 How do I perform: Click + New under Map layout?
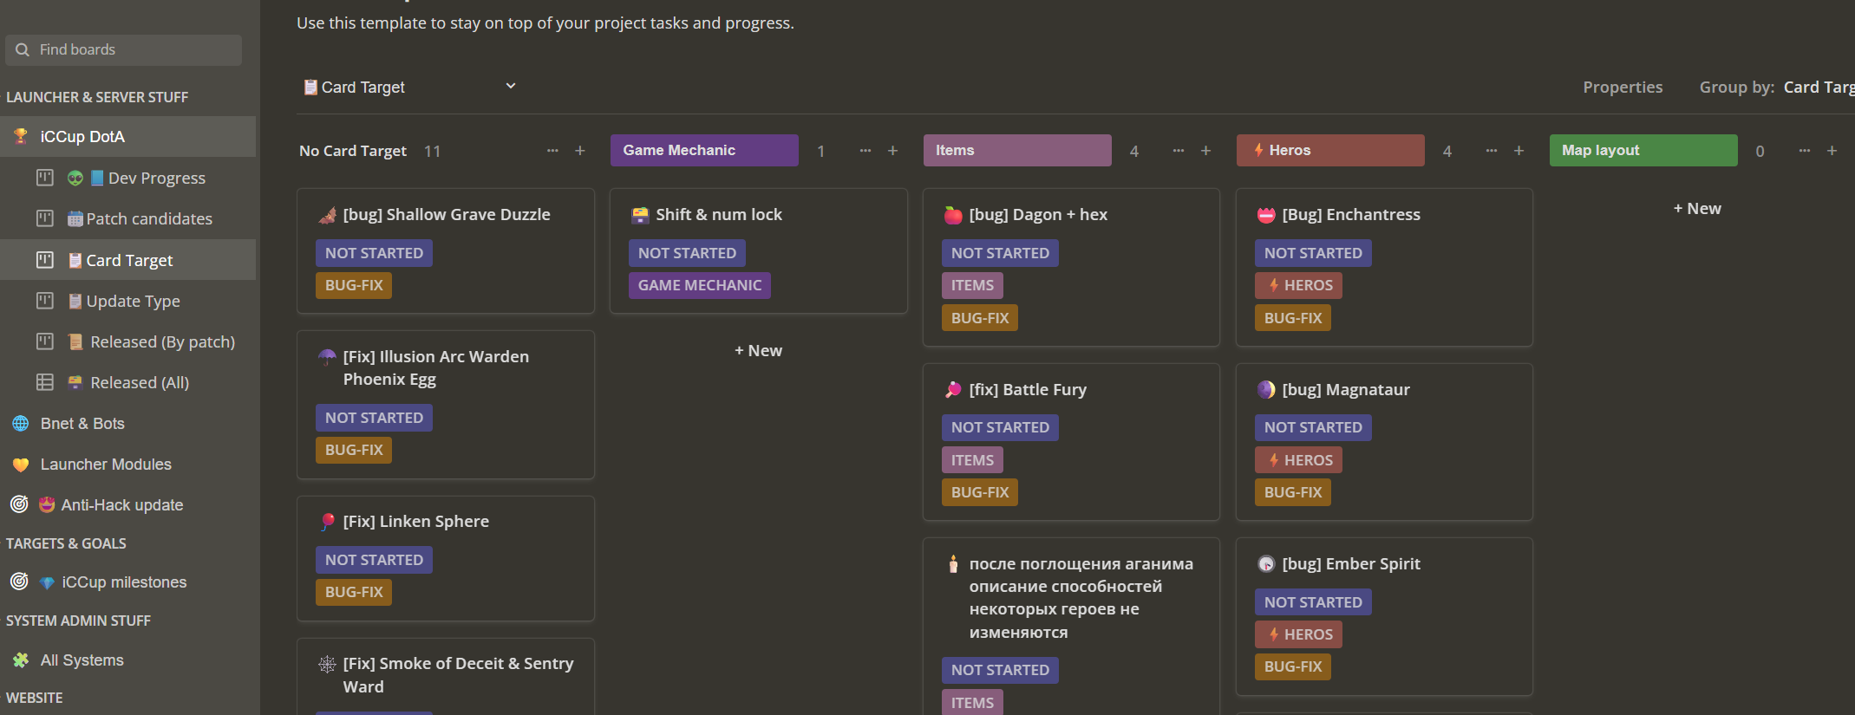pos(1697,208)
